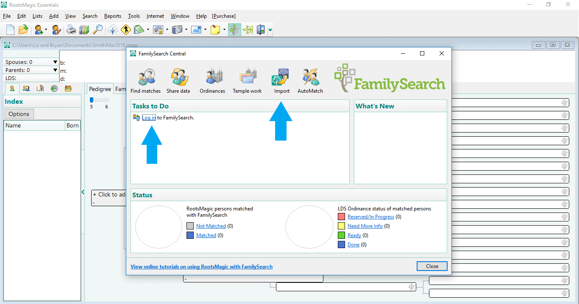Click the door exit toolbar icon
Viewport: 579px width, 304px height.
pos(260,30)
